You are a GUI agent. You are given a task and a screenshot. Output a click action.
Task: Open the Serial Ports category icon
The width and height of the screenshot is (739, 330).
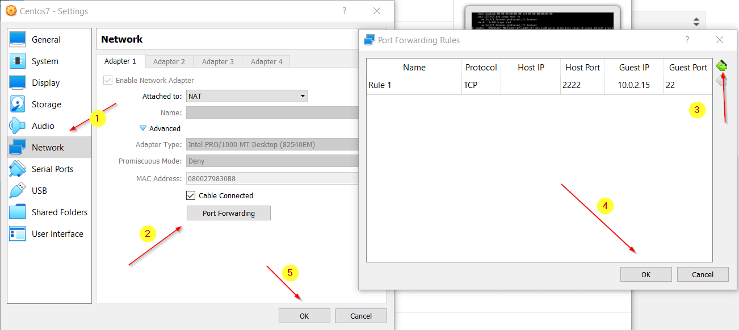pos(18,169)
